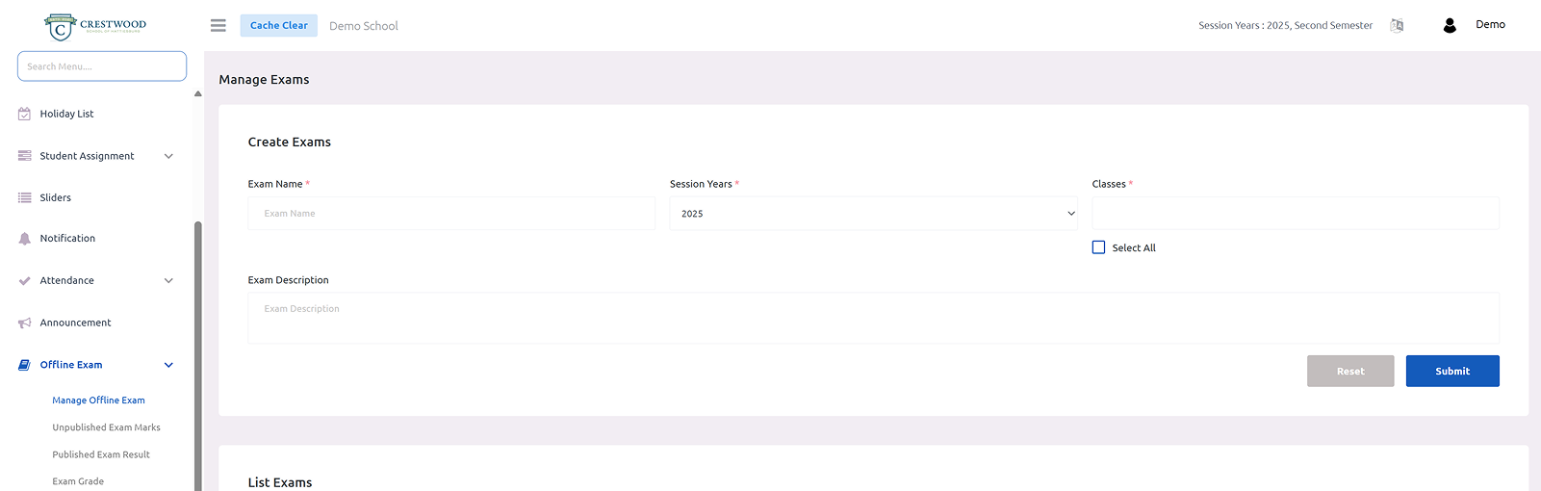Click the Announcement megaphone icon
Image resolution: width=1541 pixels, height=491 pixels.
click(25, 323)
